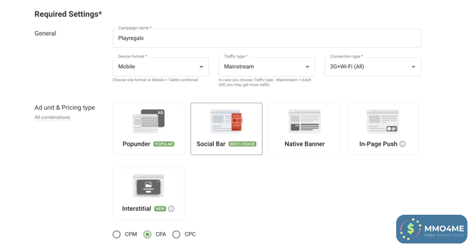The width and height of the screenshot is (476, 248).
Task: Select the CPC pricing radio button
Action: 176,234
